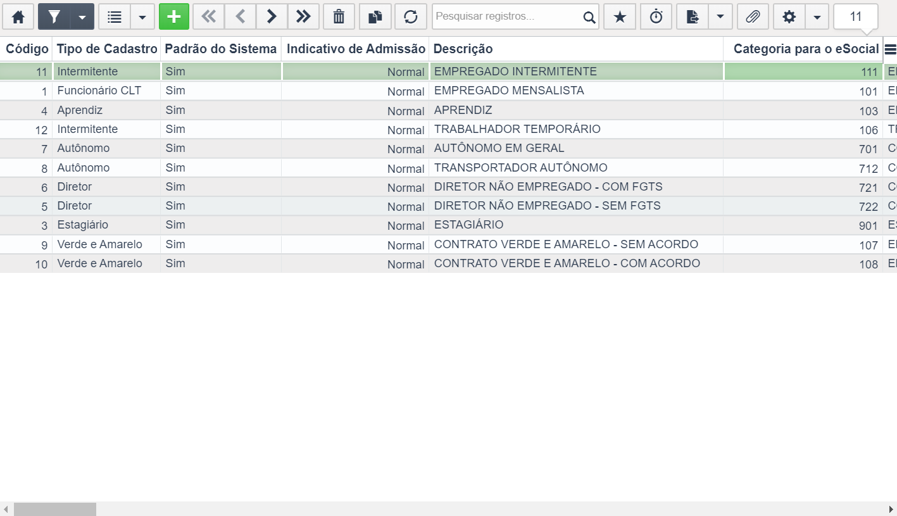Switch to list view icon
Viewport: 897px width, 516px height.
(x=115, y=16)
